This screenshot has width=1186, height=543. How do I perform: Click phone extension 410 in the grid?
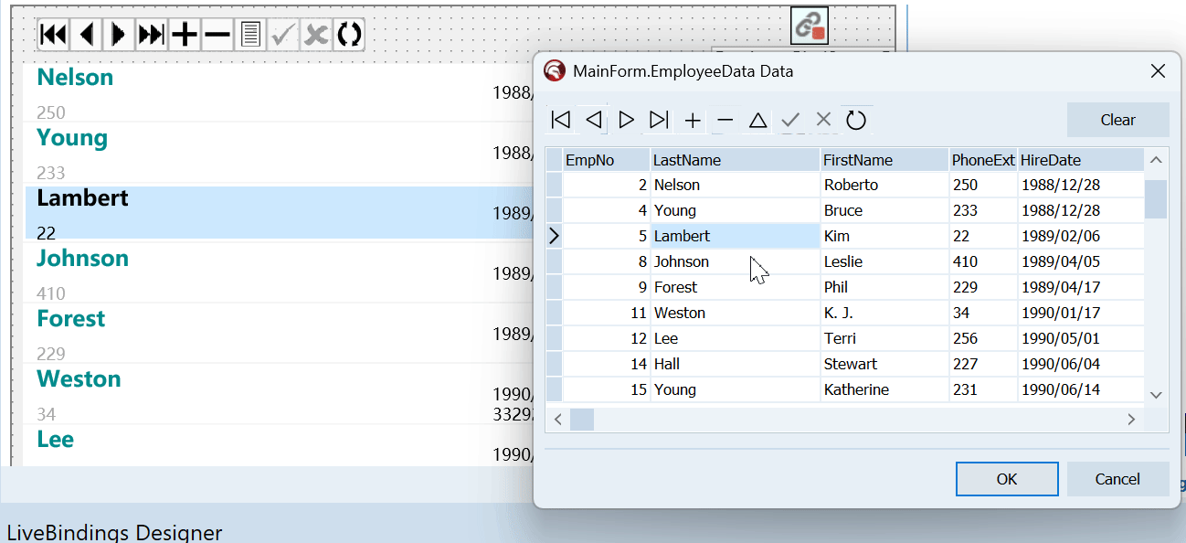pyautogui.click(x=983, y=261)
